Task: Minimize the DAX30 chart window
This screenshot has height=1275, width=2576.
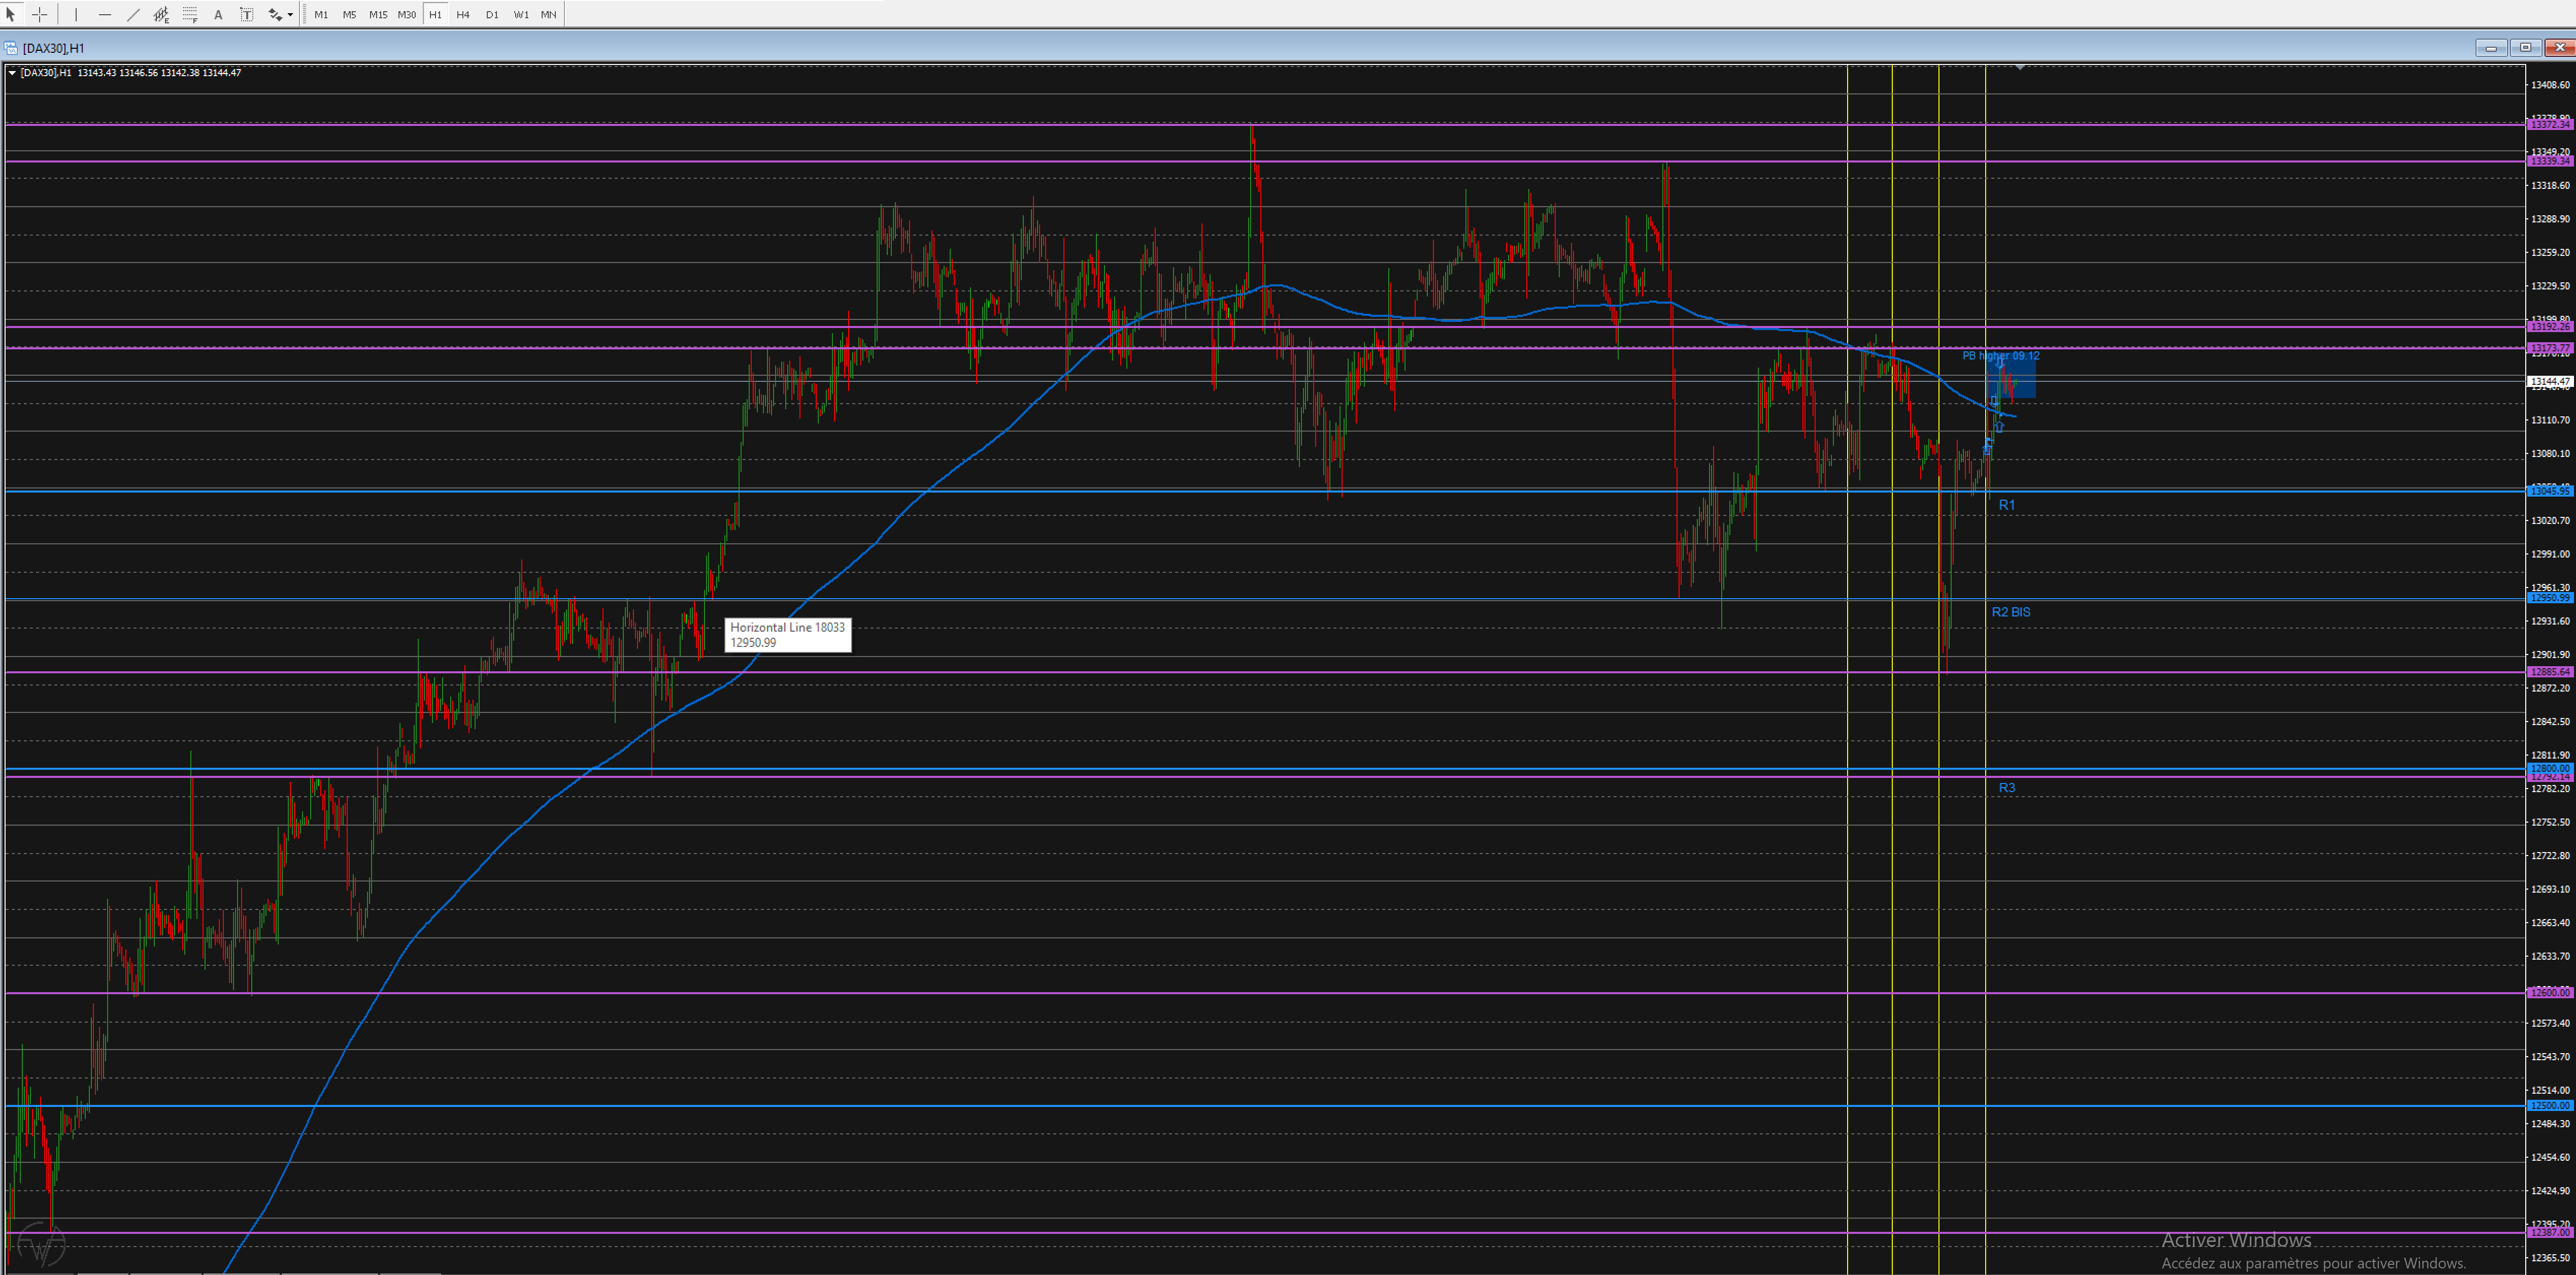Action: point(2491,48)
